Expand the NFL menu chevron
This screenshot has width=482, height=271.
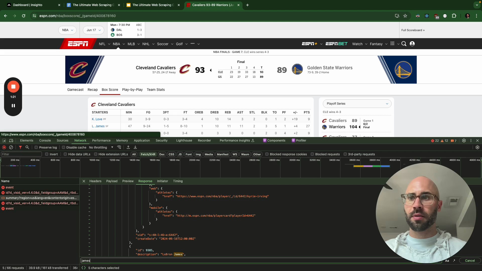109,44
